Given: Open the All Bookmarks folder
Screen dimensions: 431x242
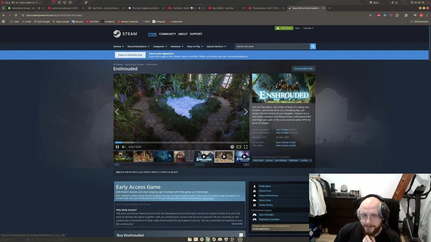Looking at the screenshot, I should 420,22.
